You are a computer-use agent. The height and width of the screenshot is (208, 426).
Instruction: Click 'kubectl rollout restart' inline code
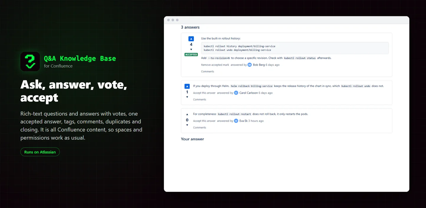(235, 114)
